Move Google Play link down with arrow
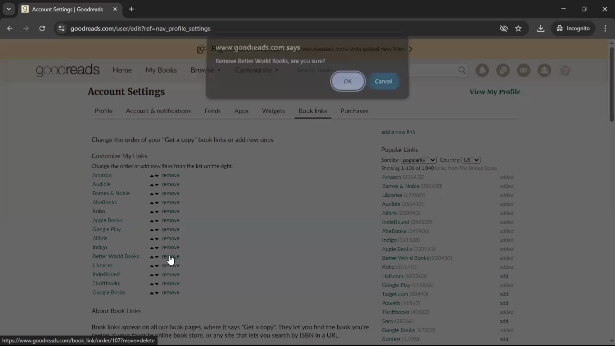Screen dimensions: 615x346 [x=157, y=230]
